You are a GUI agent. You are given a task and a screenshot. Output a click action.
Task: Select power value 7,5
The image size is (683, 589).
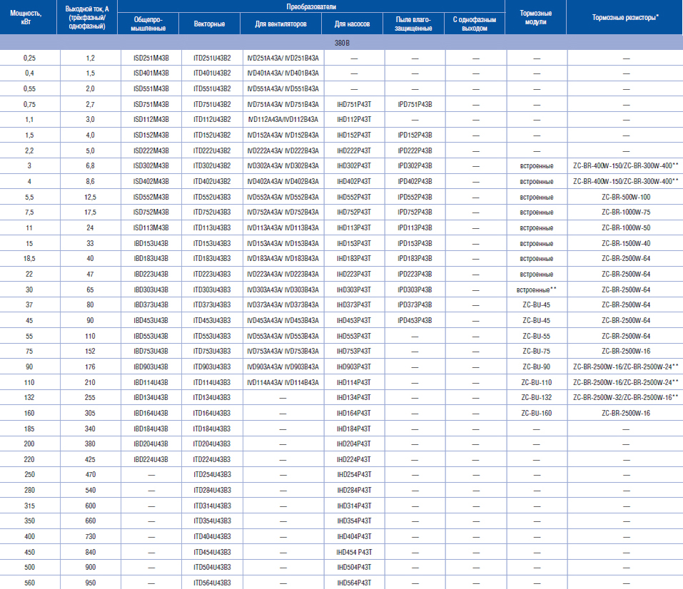29,212
